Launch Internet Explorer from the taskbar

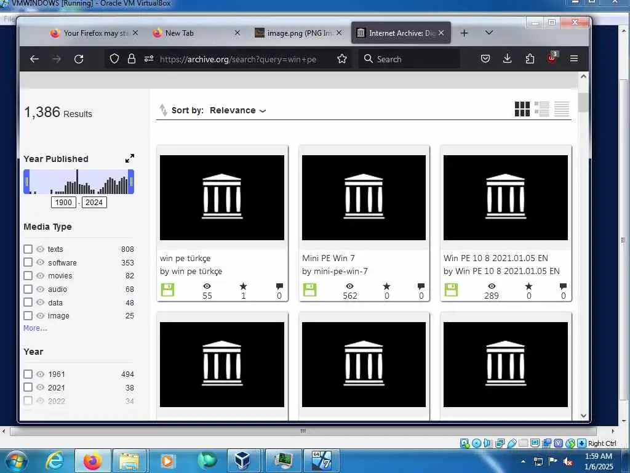pyautogui.click(x=54, y=461)
